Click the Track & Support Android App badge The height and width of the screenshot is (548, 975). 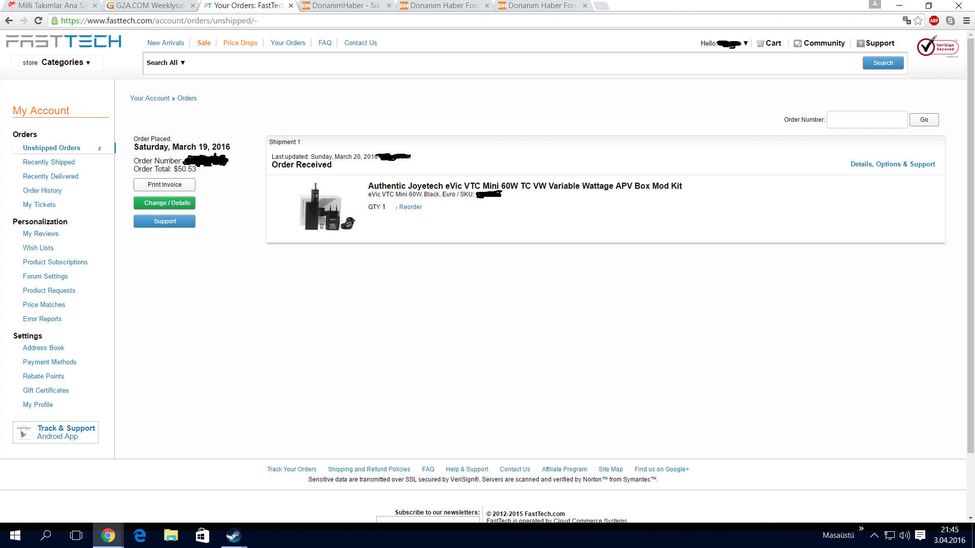point(56,432)
